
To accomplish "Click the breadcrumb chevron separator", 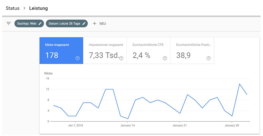I will point(24,8).
